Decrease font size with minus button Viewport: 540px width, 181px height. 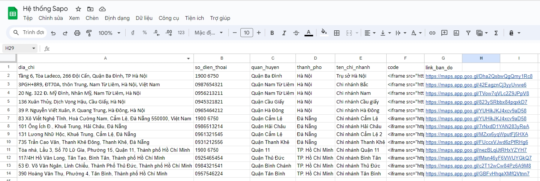pyautogui.click(x=235, y=33)
